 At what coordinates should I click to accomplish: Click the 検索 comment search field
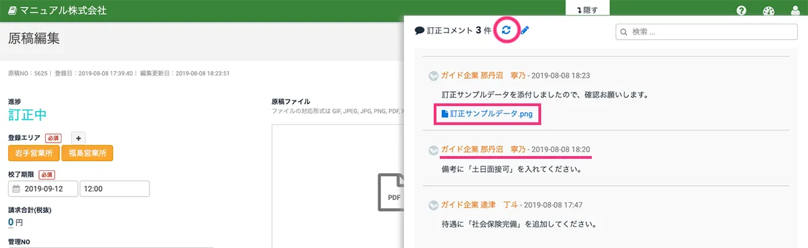[x=707, y=32]
